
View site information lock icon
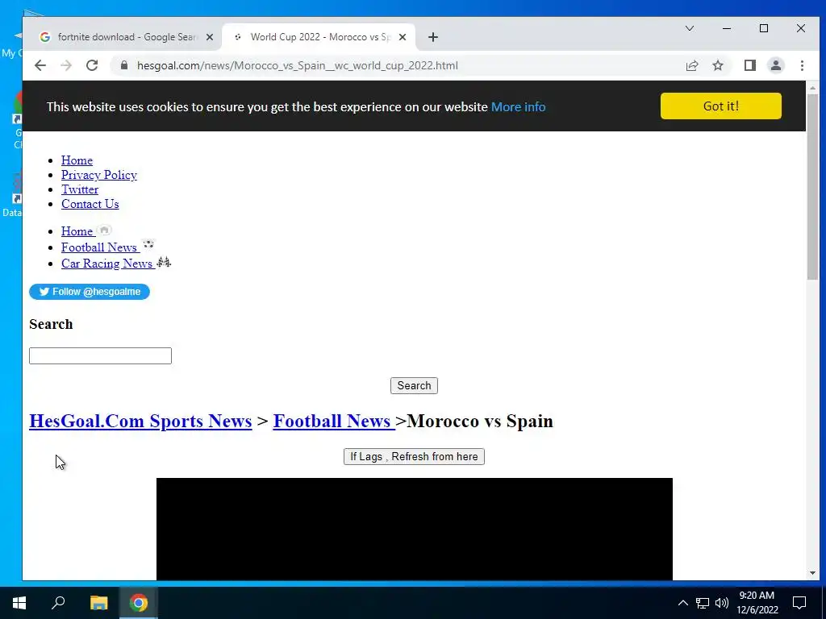pyautogui.click(x=124, y=65)
